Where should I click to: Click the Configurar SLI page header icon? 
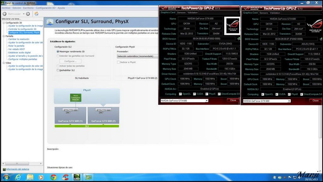[x=50, y=21]
